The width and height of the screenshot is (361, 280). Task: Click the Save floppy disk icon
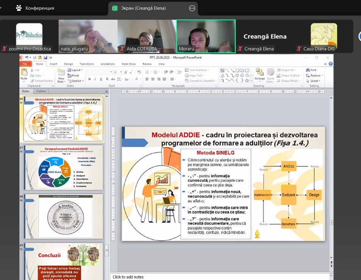45,58
